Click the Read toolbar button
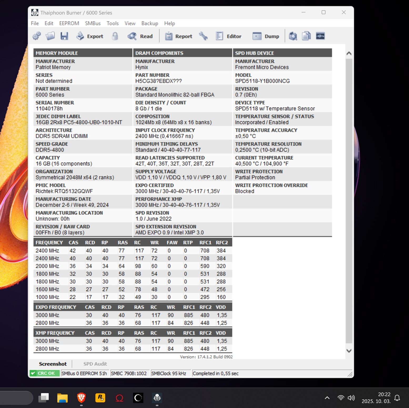Viewport: 409px width, 408px height. point(140,36)
